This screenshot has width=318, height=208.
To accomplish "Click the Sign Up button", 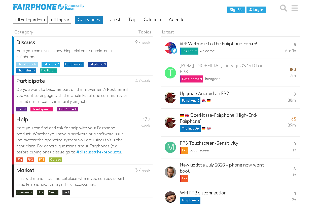I will [236, 10].
